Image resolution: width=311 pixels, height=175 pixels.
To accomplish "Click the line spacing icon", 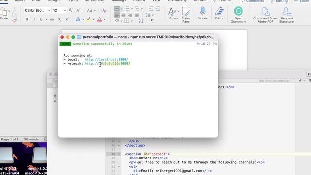I will point(148,15).
